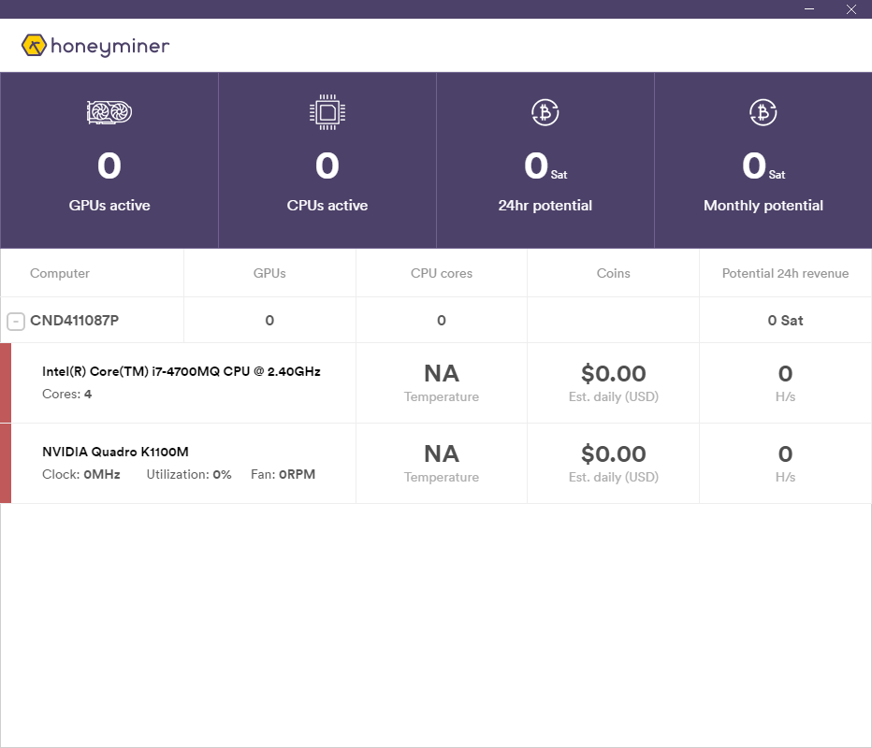Click the 24hr potential label

545,206
